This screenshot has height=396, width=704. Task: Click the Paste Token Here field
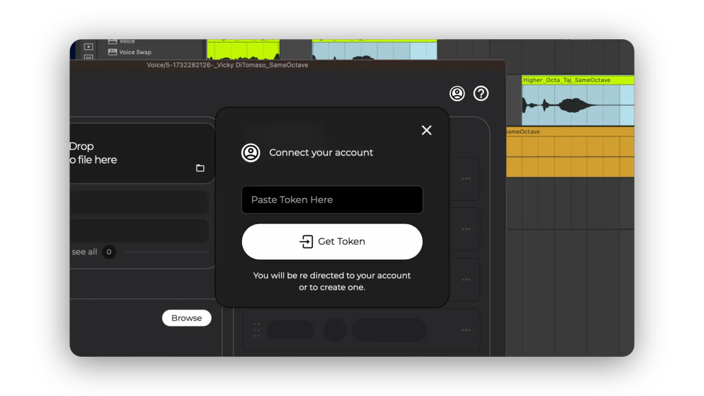(332, 200)
